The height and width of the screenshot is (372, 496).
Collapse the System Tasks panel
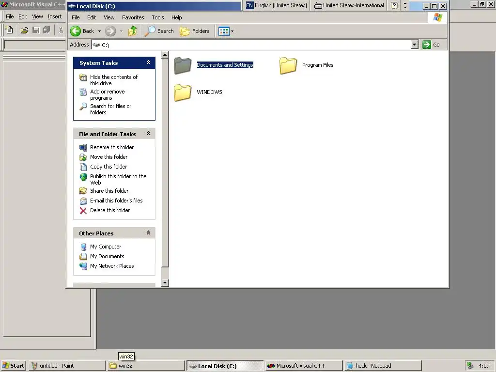tap(148, 62)
